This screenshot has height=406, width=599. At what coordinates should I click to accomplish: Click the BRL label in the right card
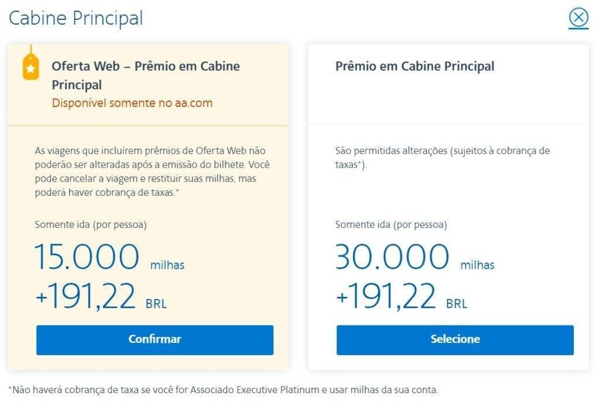pos(456,304)
